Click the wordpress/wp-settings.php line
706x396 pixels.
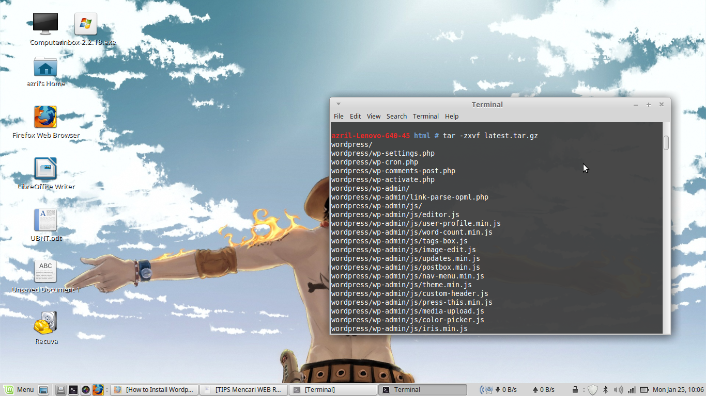pyautogui.click(x=383, y=153)
